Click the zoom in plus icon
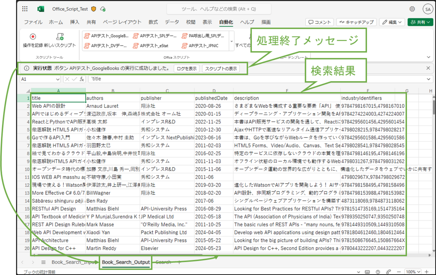 click(x=427, y=272)
